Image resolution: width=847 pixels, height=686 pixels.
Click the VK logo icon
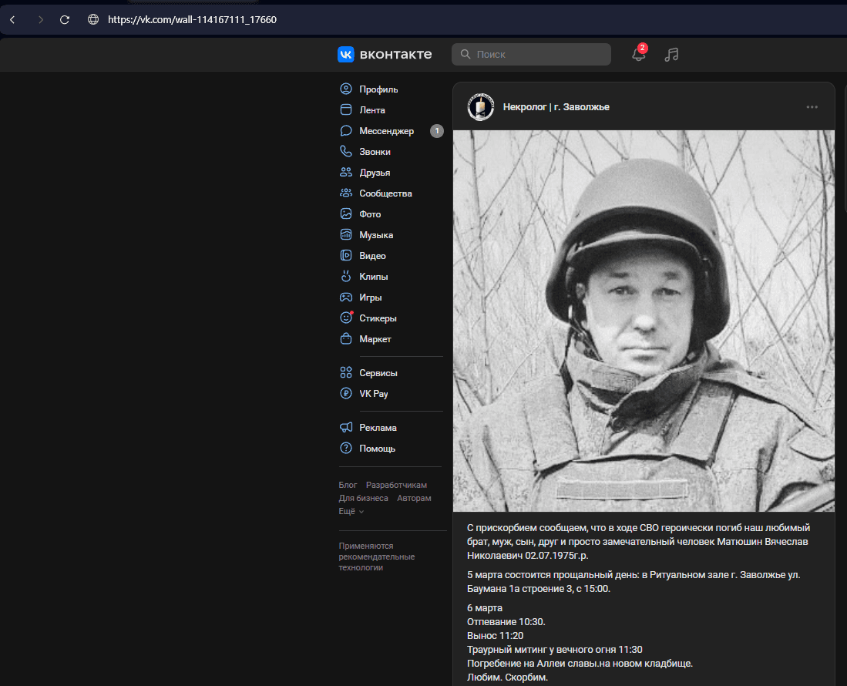pyautogui.click(x=346, y=54)
